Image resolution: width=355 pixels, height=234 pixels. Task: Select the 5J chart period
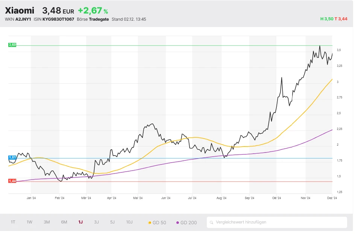[112, 222]
